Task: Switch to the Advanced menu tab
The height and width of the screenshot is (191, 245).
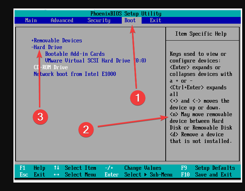Action: point(62,20)
